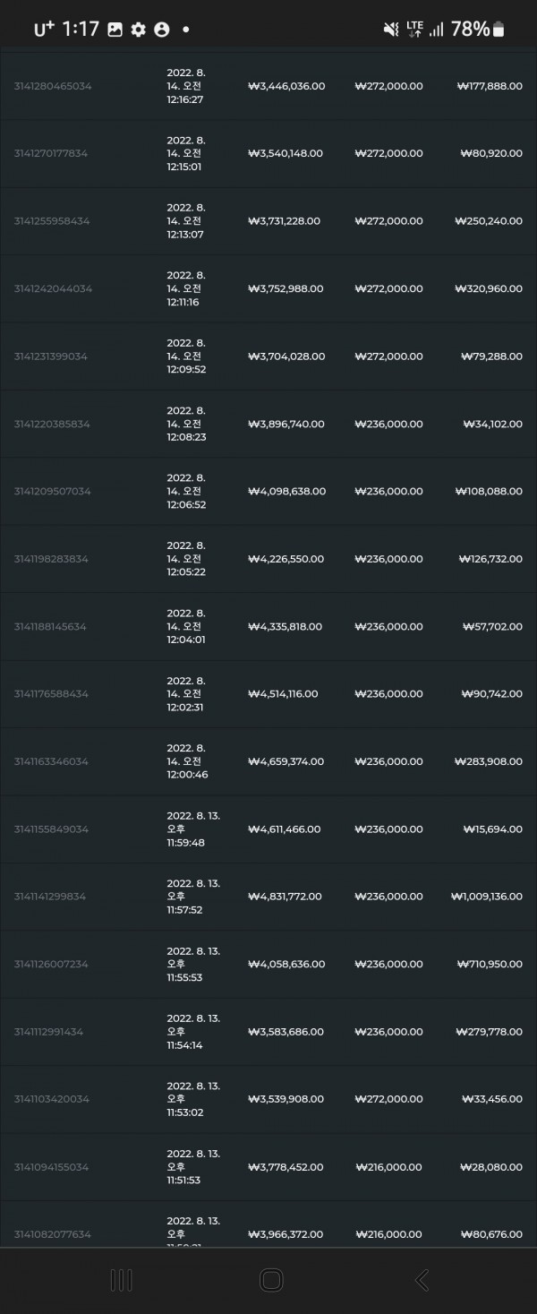Tap the account person icon in status bar

(x=161, y=30)
